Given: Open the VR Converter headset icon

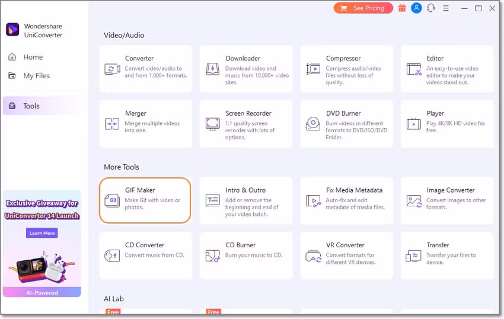Looking at the screenshot, I should pos(313,256).
